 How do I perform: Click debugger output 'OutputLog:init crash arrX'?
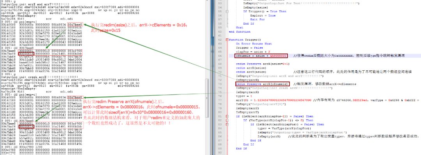[39, 77]
